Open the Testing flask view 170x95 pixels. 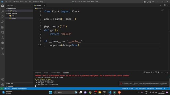click(3, 37)
